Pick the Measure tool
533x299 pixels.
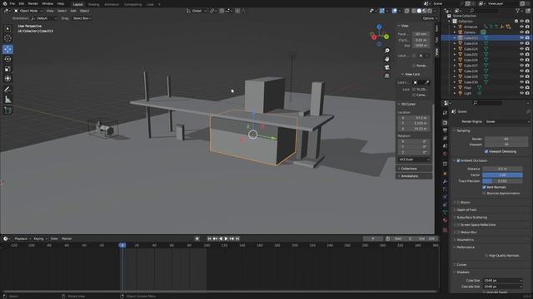click(7, 100)
